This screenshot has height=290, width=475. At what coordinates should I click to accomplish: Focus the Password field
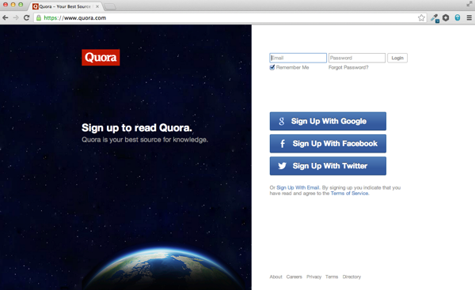[x=357, y=58]
